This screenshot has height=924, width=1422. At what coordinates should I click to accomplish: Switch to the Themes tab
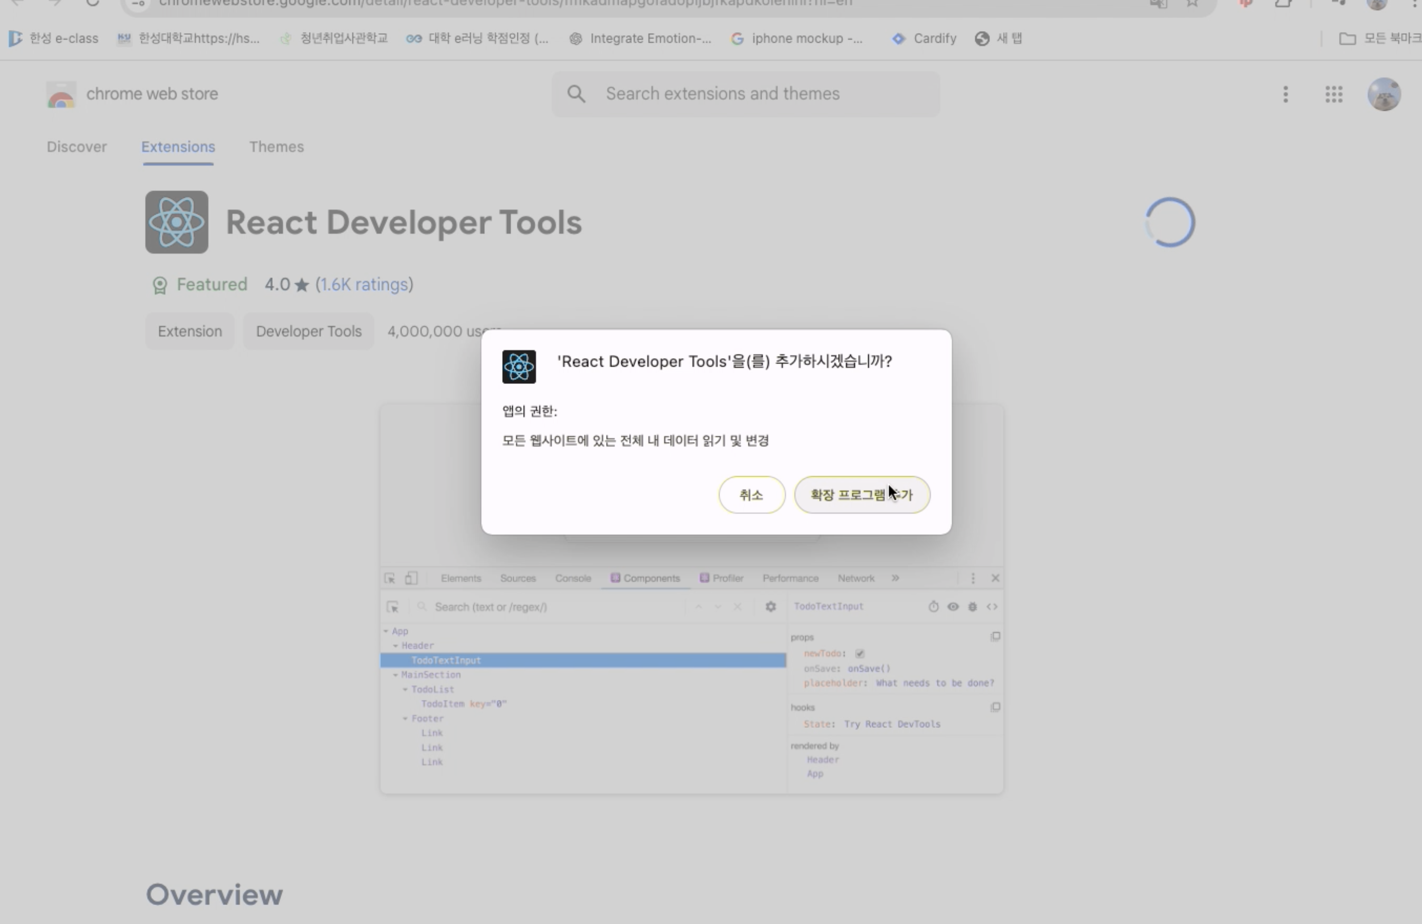tap(276, 147)
